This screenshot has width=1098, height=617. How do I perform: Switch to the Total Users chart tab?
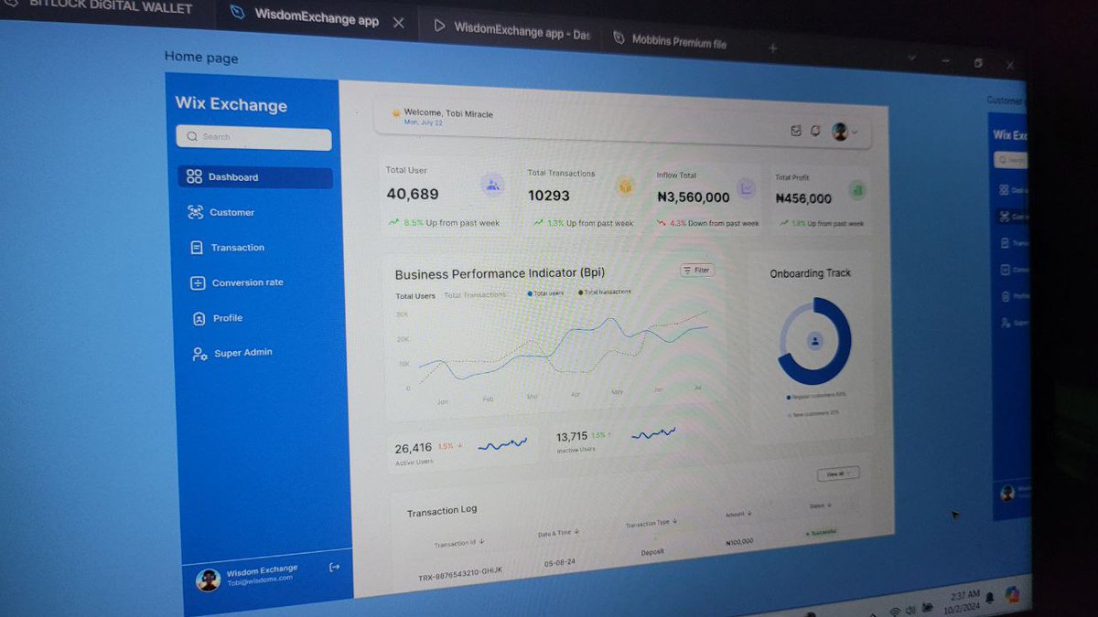(x=415, y=296)
